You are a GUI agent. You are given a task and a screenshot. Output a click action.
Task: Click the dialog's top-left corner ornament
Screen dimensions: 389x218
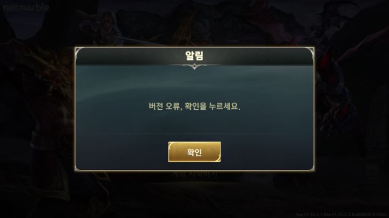point(79,52)
